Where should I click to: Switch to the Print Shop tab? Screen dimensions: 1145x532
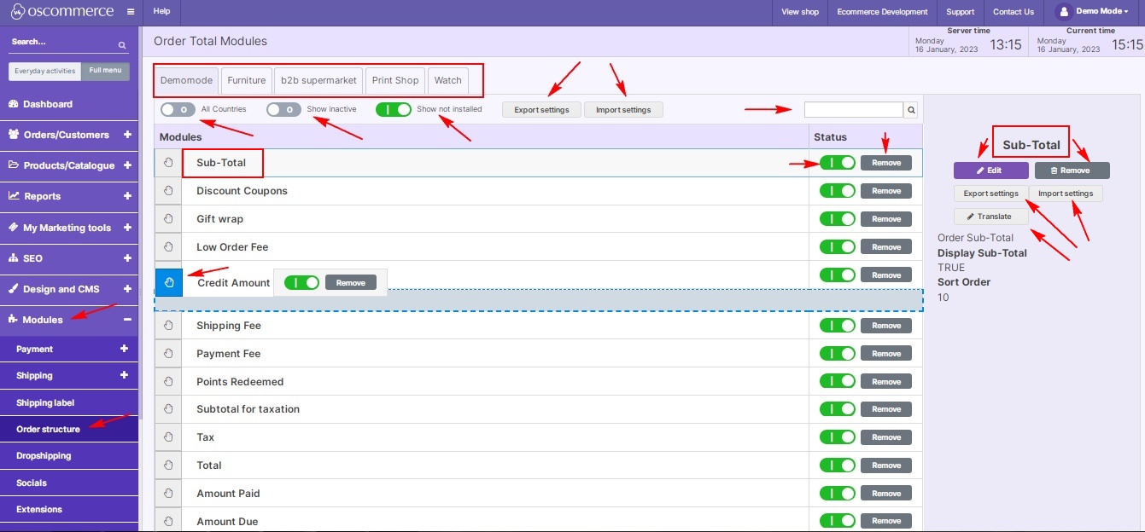pos(394,80)
